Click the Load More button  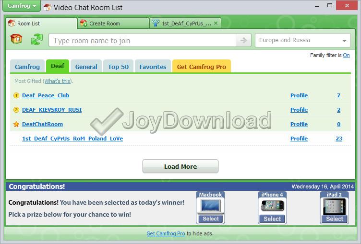[180, 166]
